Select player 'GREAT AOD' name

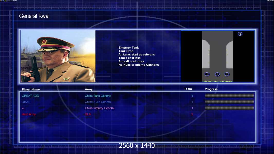coord(31,96)
